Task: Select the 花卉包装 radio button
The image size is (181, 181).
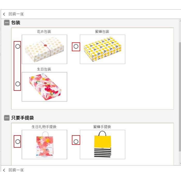Action: pyautogui.click(x=18, y=46)
